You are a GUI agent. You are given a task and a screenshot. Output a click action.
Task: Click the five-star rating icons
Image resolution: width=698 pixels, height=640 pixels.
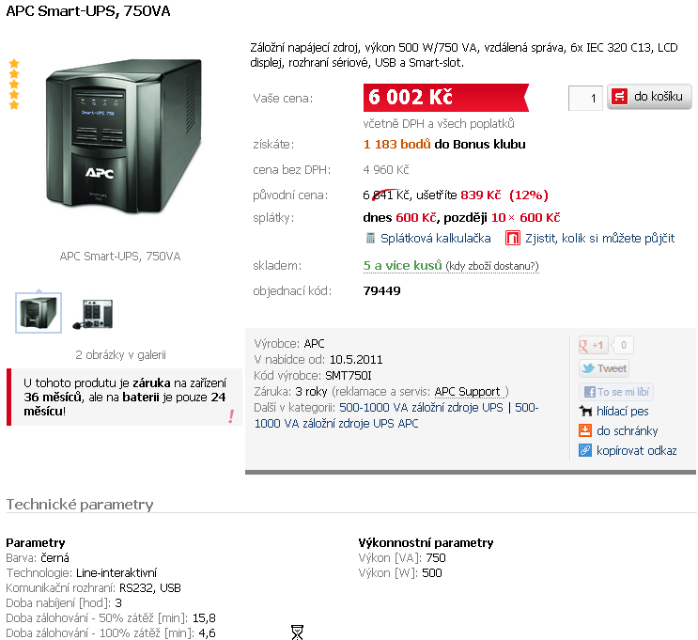click(x=14, y=85)
